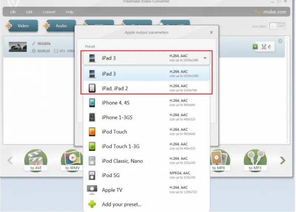The height and width of the screenshot is (212, 296).
Task: Open the Help menu
Action: pyautogui.click(x=70, y=12)
